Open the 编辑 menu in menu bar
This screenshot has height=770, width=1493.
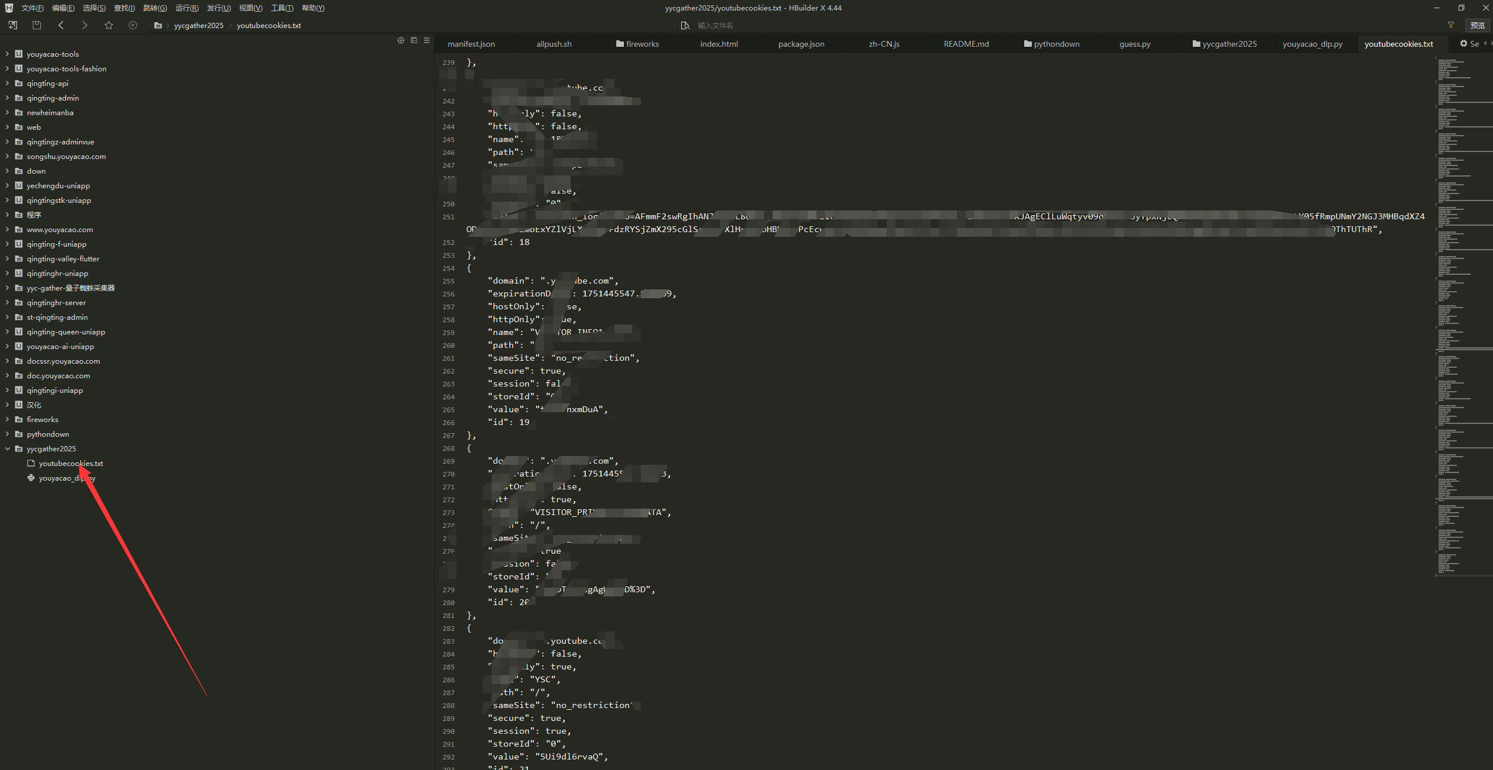pos(62,8)
